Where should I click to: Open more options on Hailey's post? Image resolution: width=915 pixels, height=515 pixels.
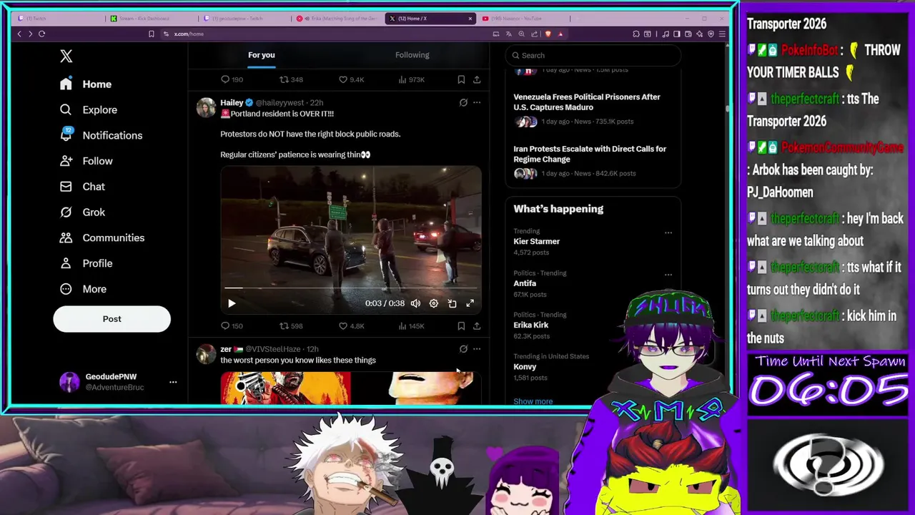coord(477,103)
